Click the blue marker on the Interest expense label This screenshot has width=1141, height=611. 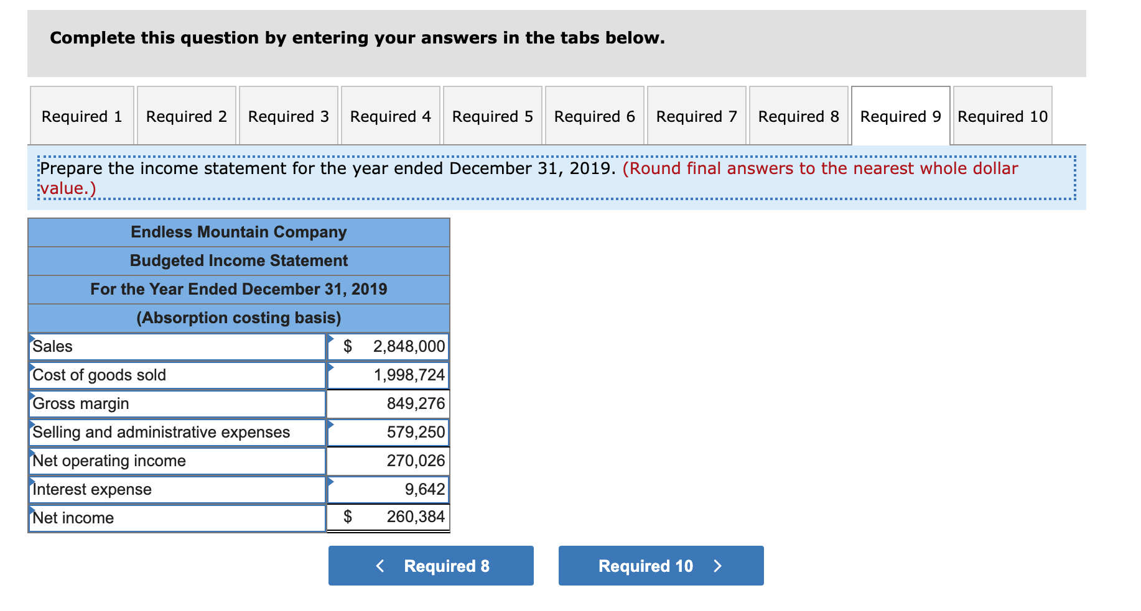(x=31, y=482)
